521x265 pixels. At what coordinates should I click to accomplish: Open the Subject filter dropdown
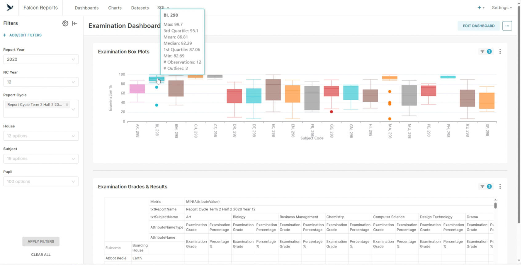coord(41,159)
